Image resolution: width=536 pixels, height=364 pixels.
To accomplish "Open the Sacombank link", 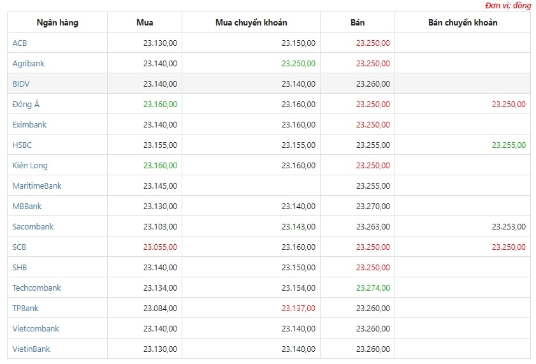I will 33,226.
